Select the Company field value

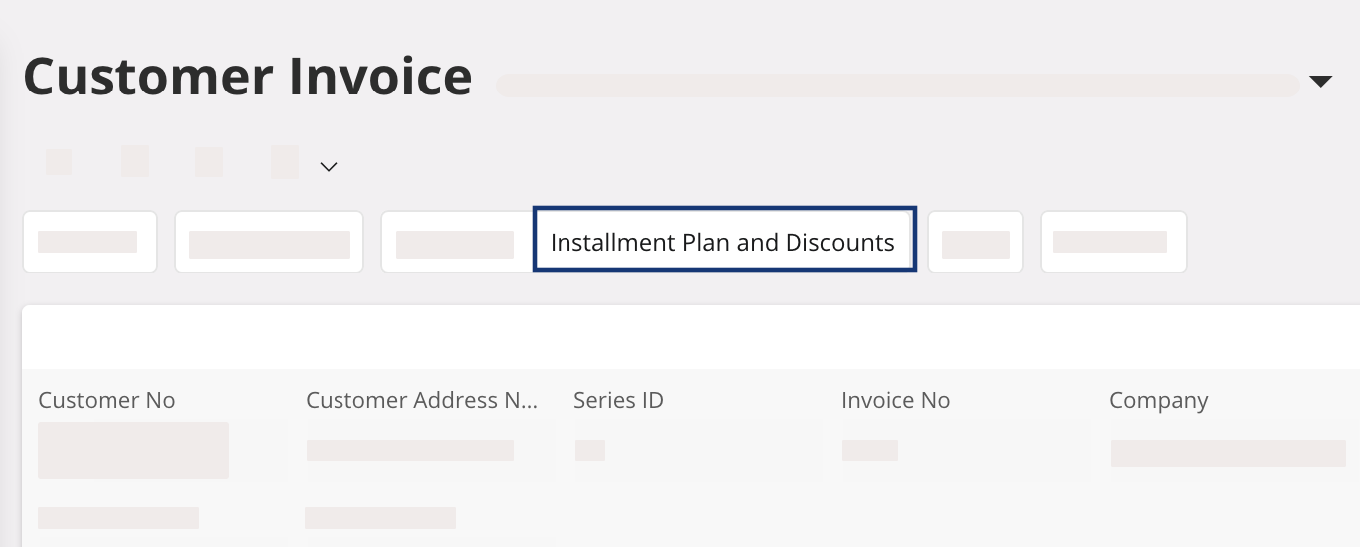tap(1228, 454)
